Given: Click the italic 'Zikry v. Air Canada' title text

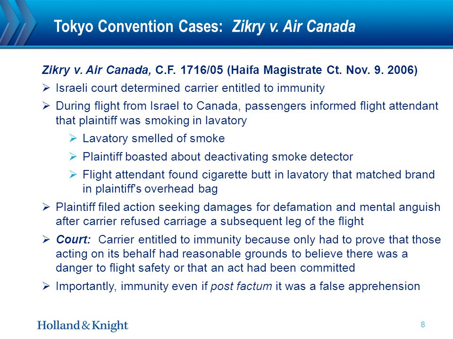Looking at the screenshot, I should tap(294, 26).
